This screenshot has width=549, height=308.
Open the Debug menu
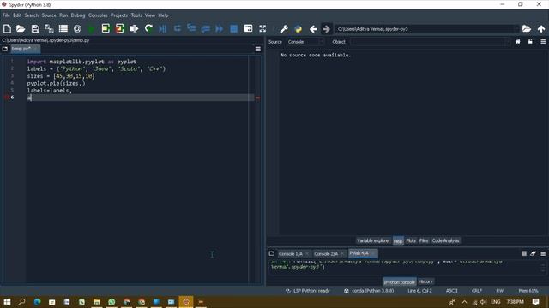(78, 15)
